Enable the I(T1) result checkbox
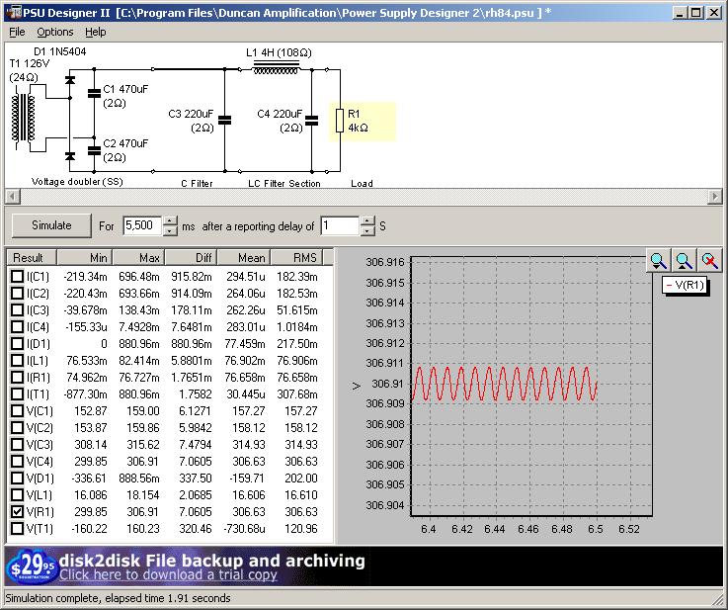 [x=17, y=393]
